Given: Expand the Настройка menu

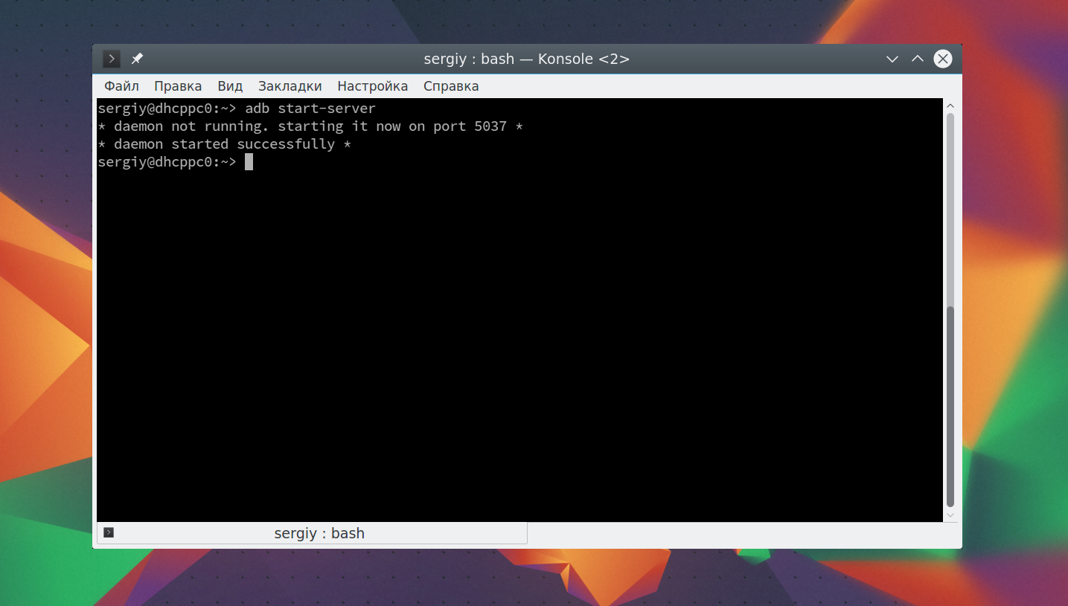Looking at the screenshot, I should (372, 86).
